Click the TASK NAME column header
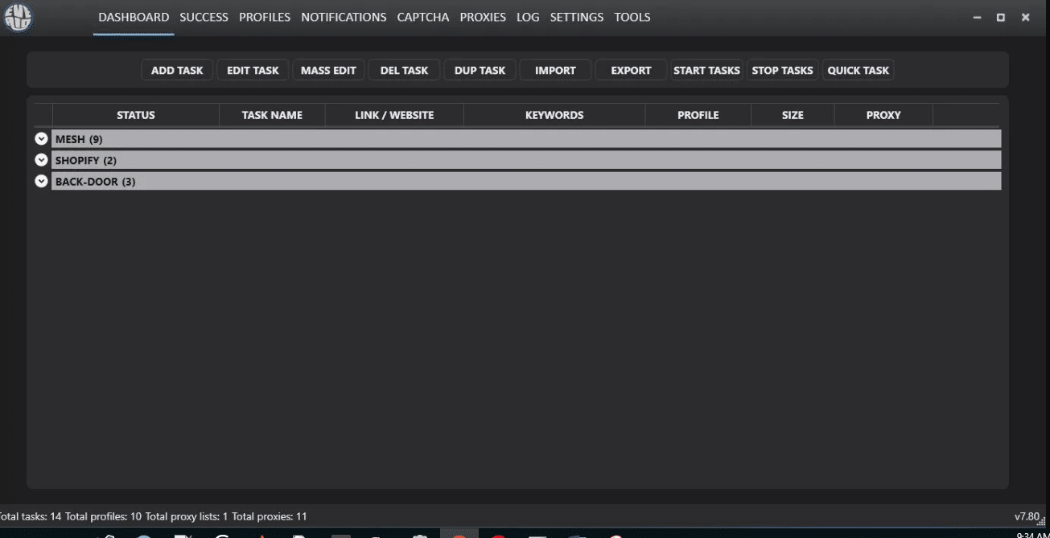 click(272, 115)
